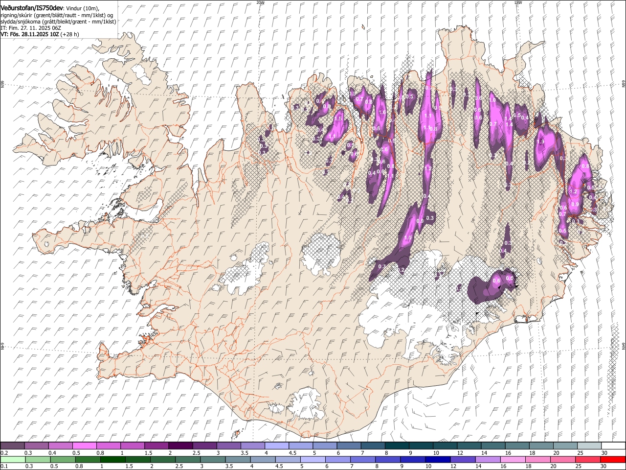Pick upper legend swatch starting at 6

point(348,446)
